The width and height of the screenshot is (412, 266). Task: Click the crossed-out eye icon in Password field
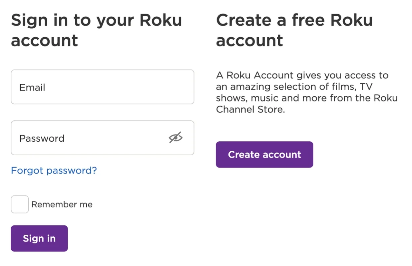(x=176, y=137)
